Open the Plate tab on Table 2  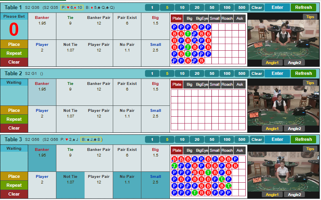(x=177, y=84)
